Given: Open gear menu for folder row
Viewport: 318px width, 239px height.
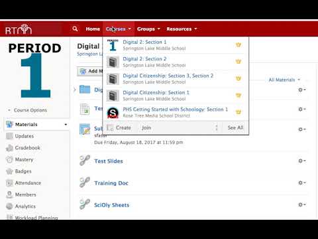Looking at the screenshot, I should 301,90.
